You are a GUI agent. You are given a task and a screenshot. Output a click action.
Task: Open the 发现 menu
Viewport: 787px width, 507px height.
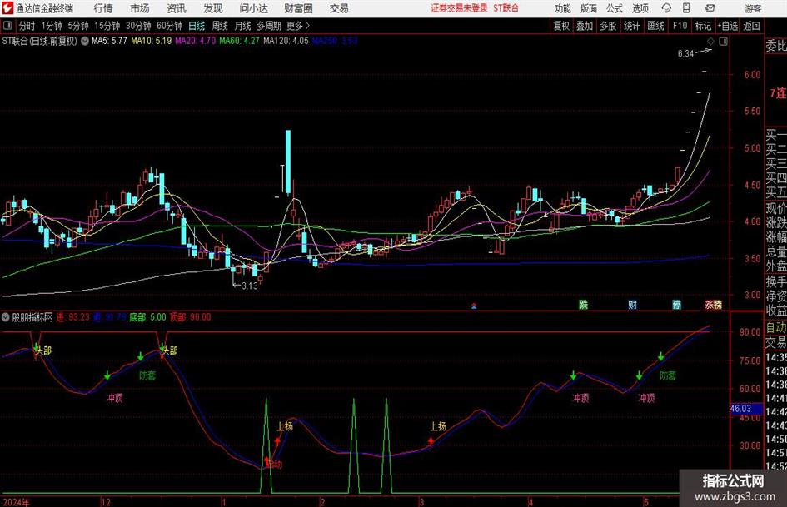213,8
